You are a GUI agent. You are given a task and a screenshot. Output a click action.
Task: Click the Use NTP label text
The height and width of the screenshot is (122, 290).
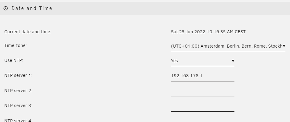tap(14, 60)
